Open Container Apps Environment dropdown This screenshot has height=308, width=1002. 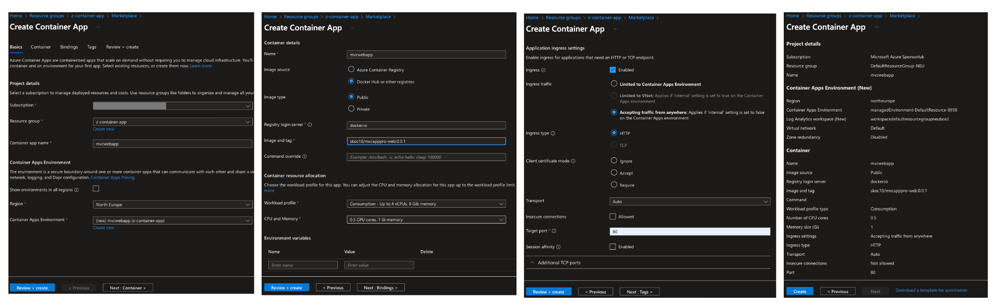click(173, 220)
